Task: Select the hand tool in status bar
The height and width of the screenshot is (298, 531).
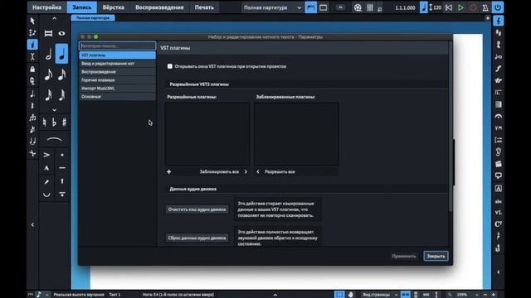Action: (350, 295)
